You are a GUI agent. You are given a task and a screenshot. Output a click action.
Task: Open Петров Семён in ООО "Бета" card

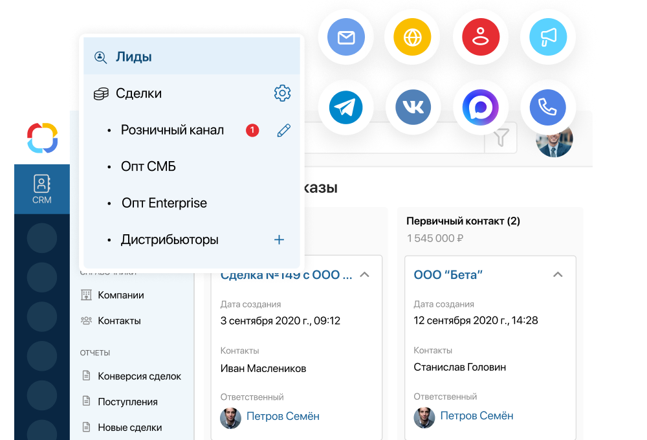click(x=477, y=415)
